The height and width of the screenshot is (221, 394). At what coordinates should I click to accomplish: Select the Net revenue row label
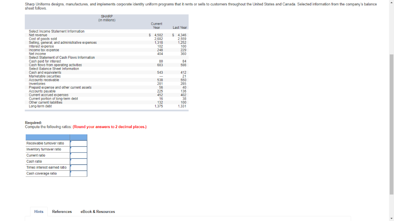38,35
